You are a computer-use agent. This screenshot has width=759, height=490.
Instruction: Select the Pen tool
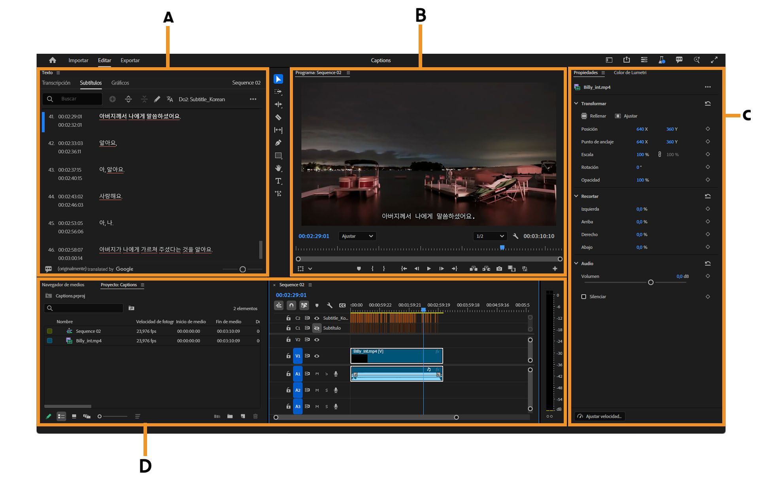[x=278, y=143]
